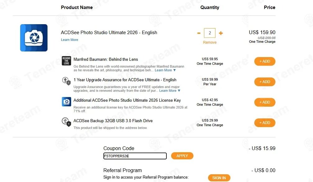
Task: Apply the coupon code
Action: tap(182, 156)
